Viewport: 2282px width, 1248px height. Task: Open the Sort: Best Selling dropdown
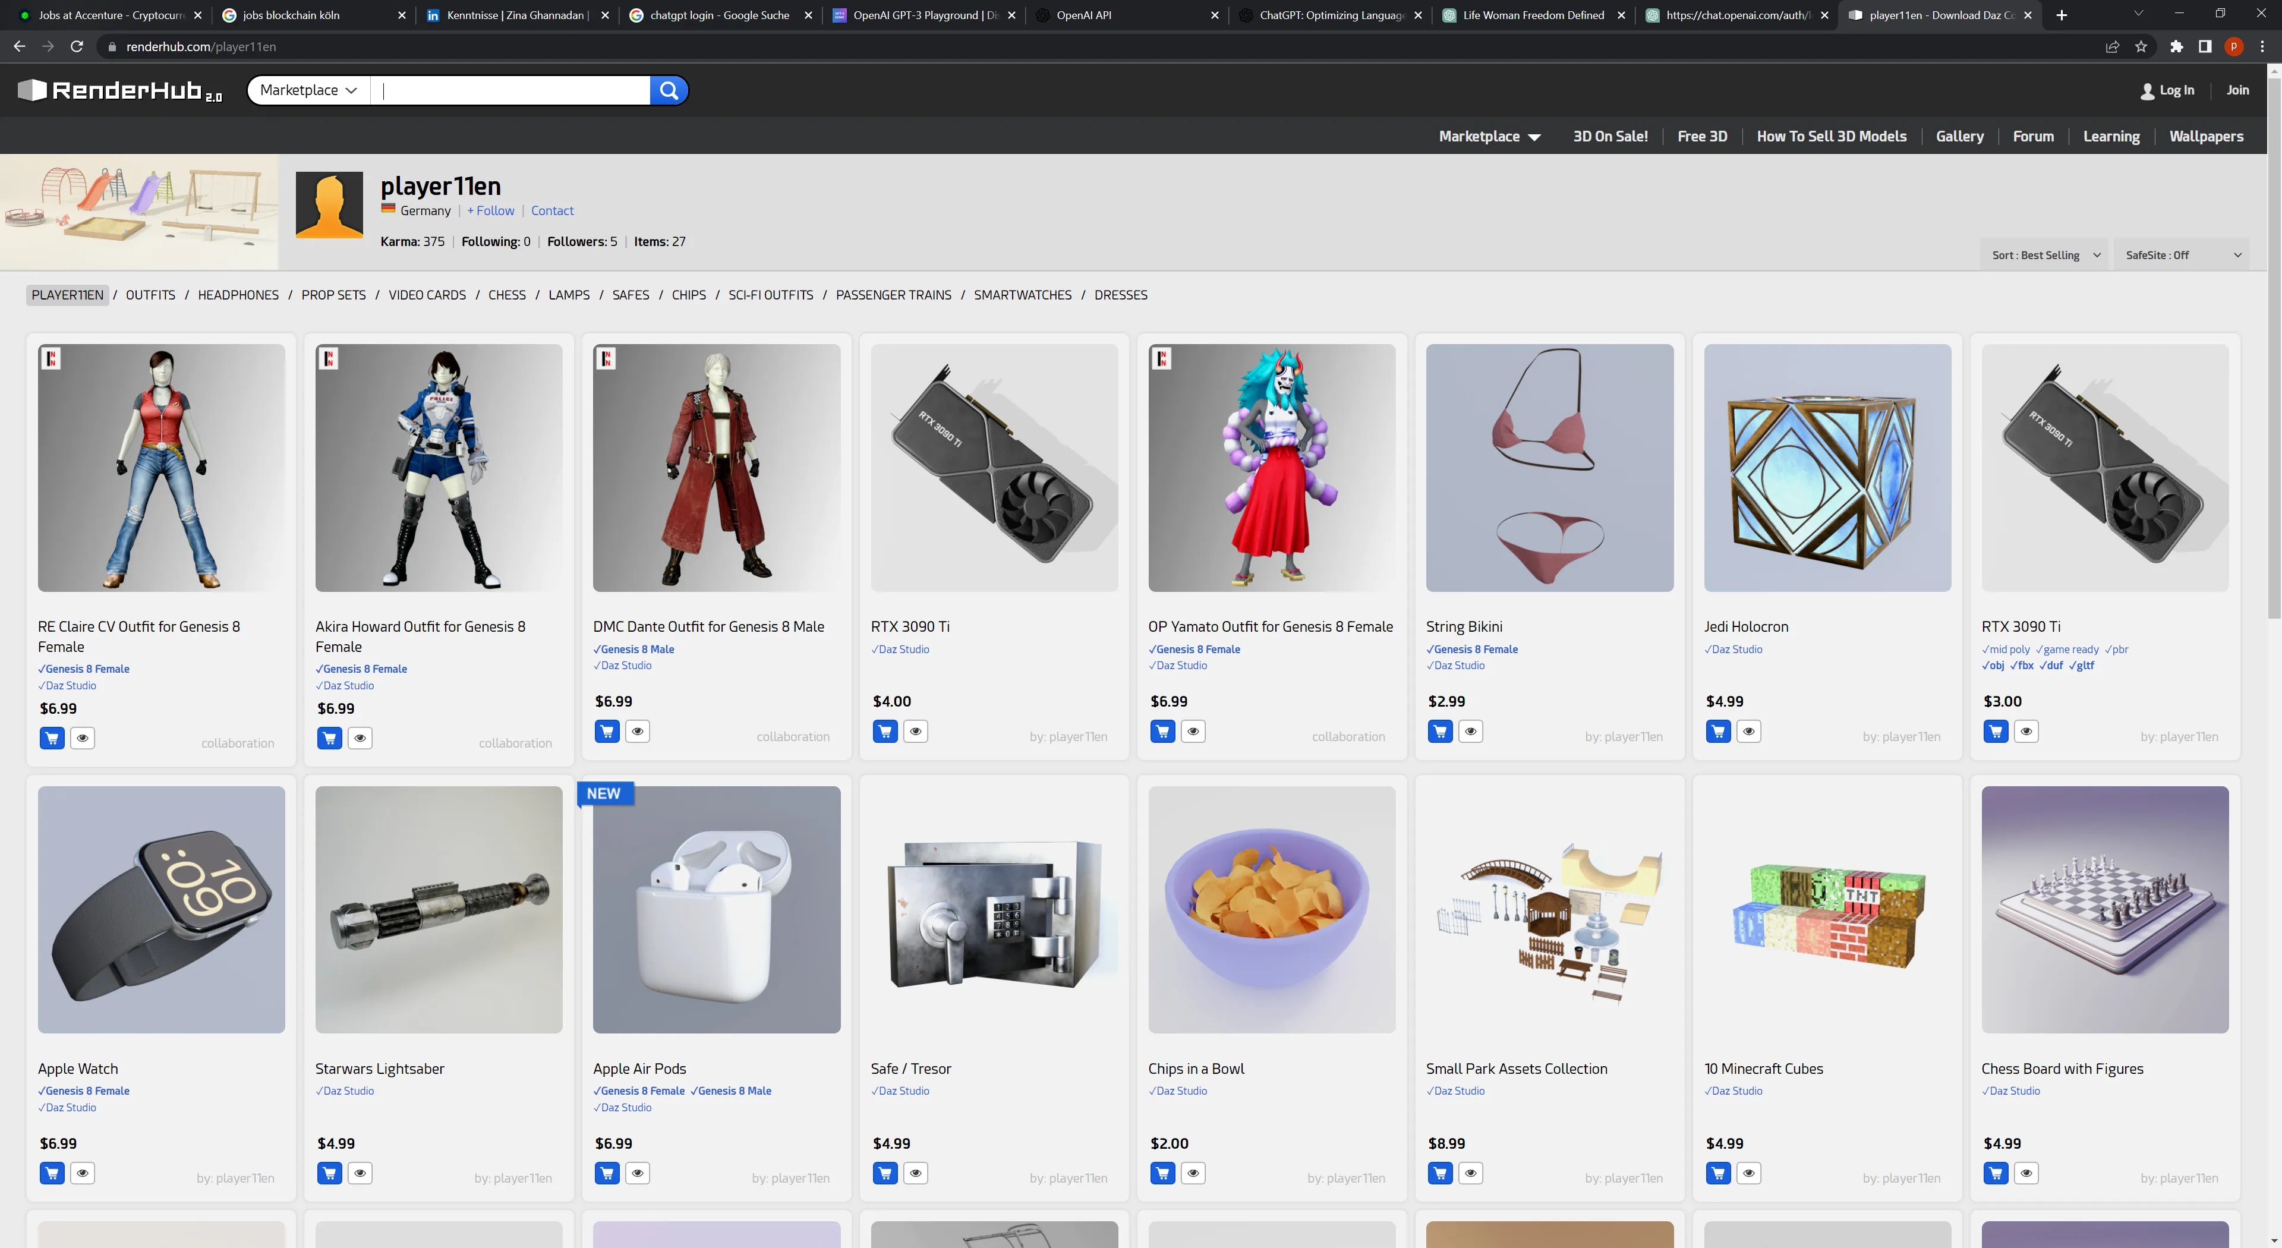click(2044, 255)
